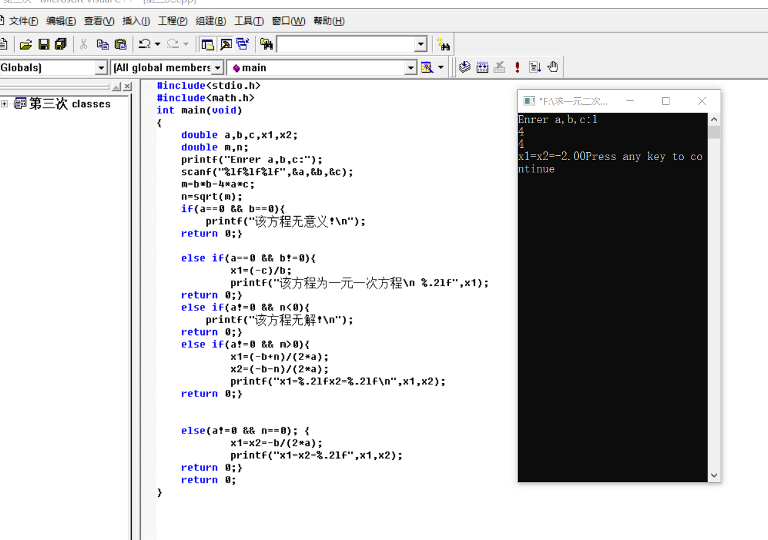Viewport: 768px width, 540px height.
Task: Click the Save icon in toolbar
Action: tap(44, 44)
